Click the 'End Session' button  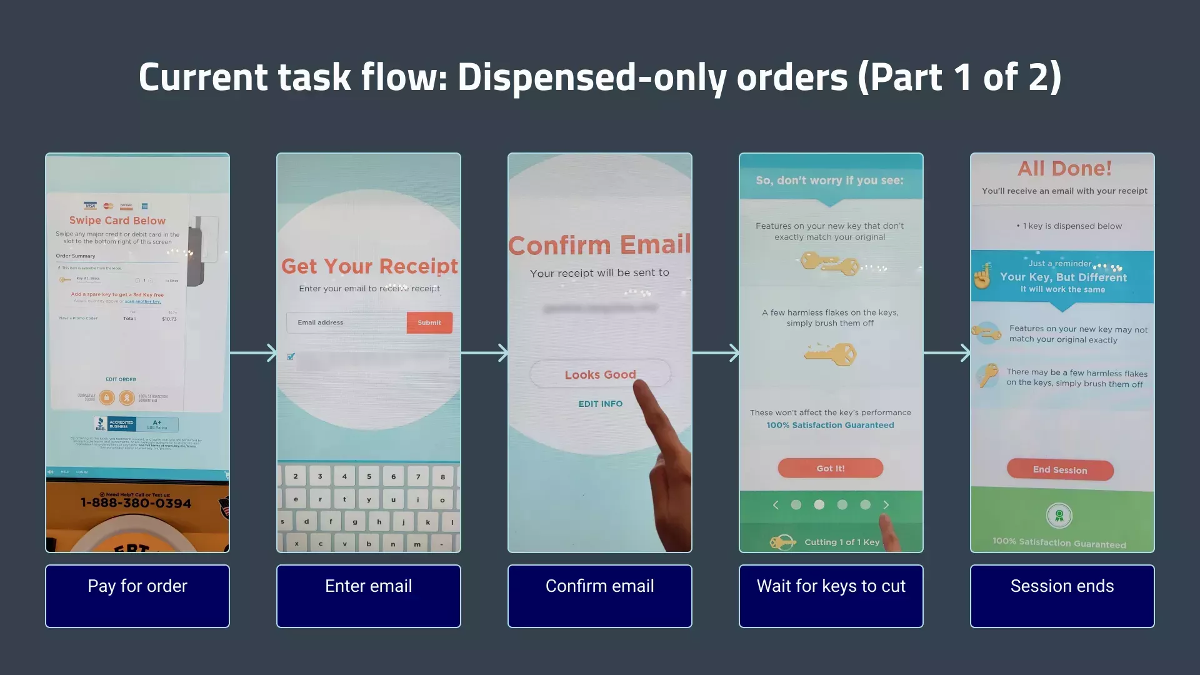tap(1059, 469)
